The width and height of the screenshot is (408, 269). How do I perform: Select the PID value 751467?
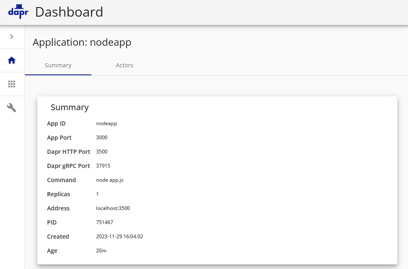coord(105,222)
